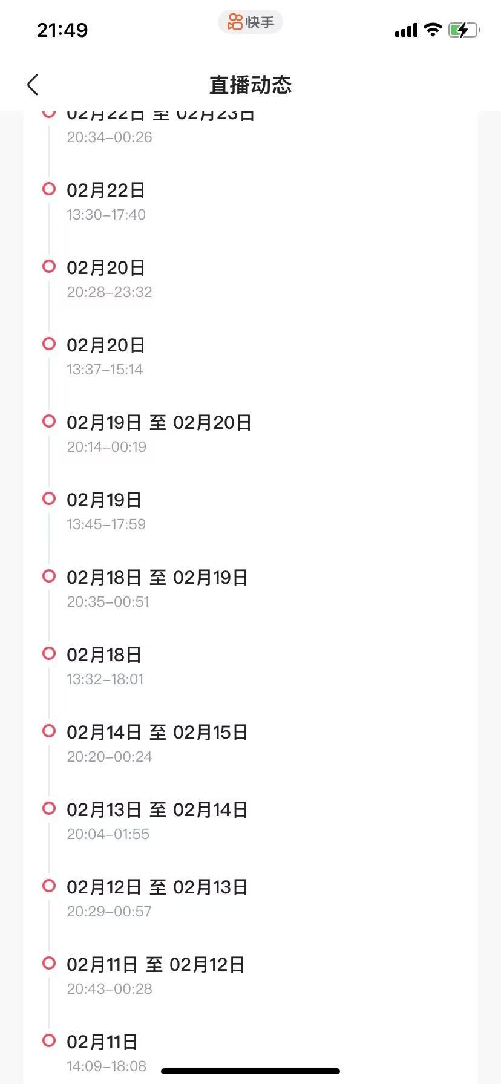Tap the cellular signal bars icon

pyautogui.click(x=406, y=30)
